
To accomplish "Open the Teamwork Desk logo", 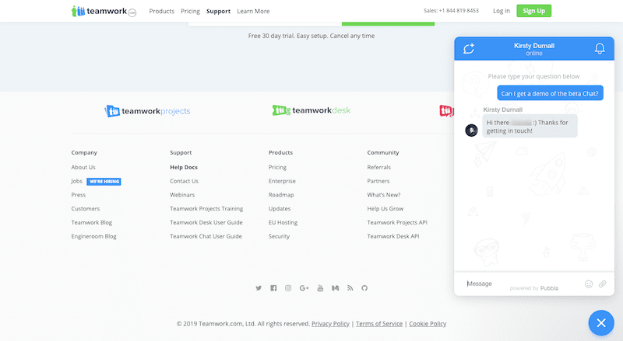I will (x=311, y=110).
